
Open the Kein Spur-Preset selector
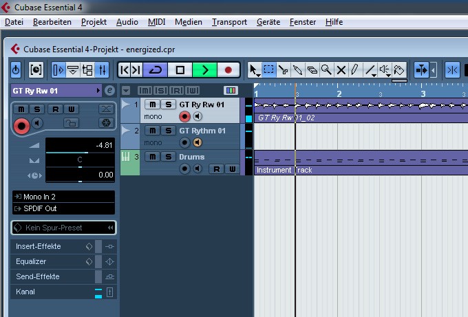coord(63,228)
